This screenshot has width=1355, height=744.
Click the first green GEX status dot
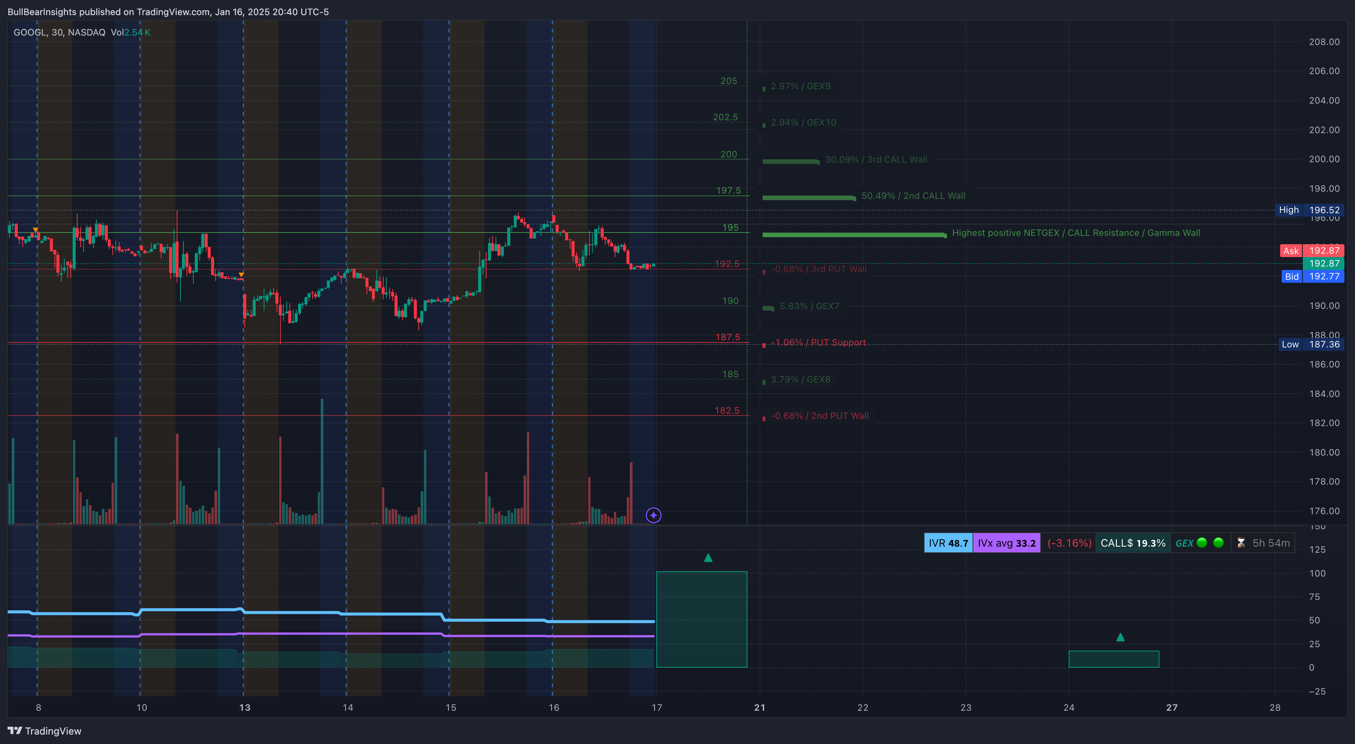pos(1202,542)
